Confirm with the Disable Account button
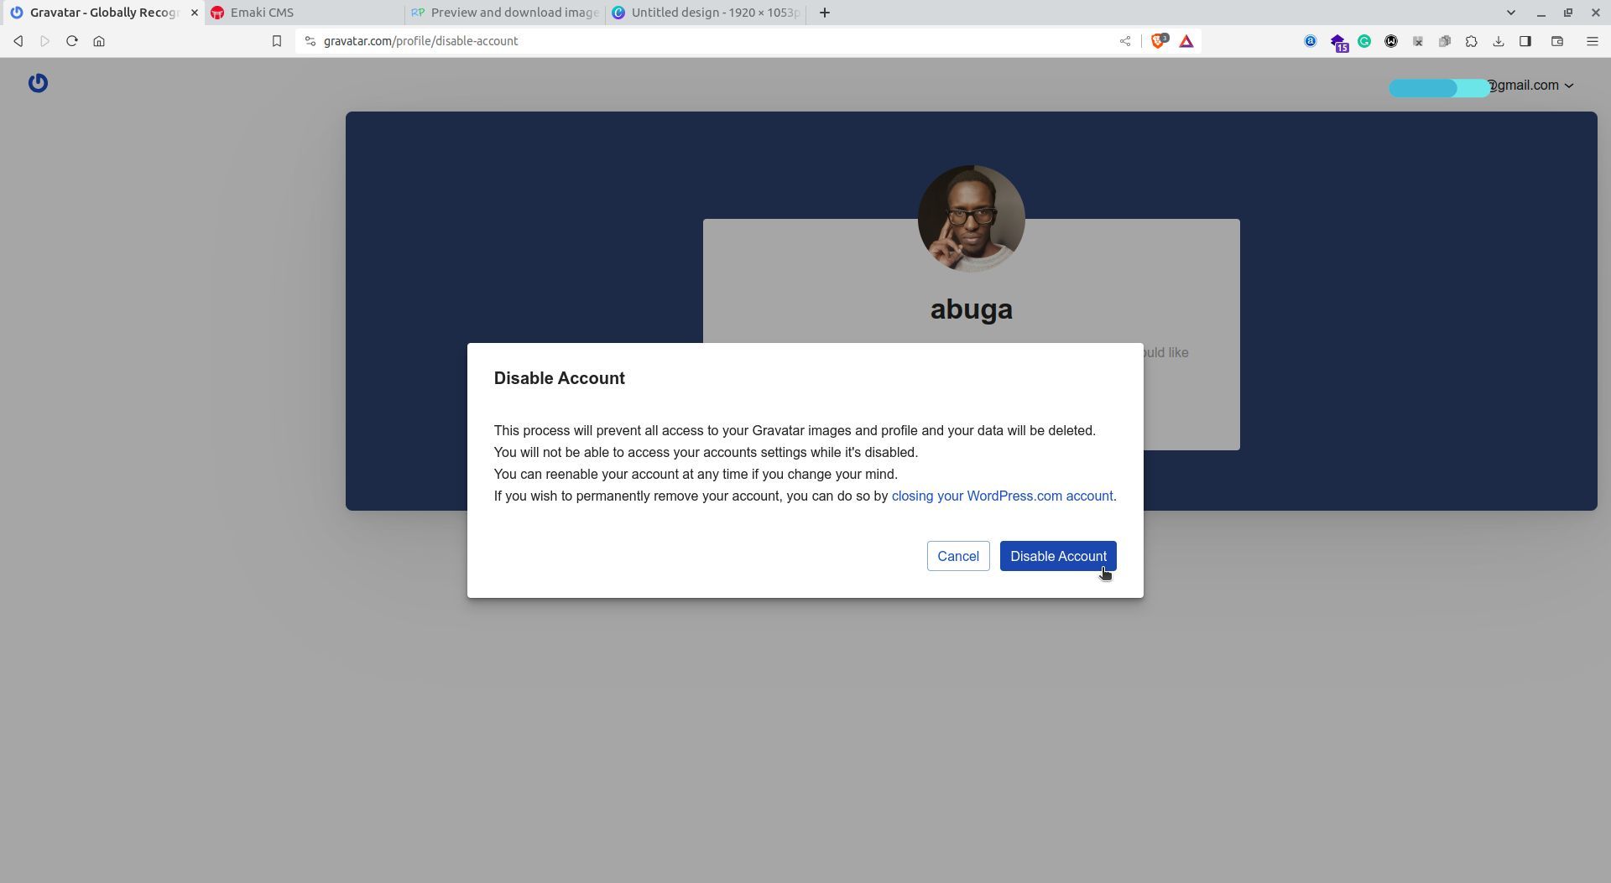 (1057, 556)
